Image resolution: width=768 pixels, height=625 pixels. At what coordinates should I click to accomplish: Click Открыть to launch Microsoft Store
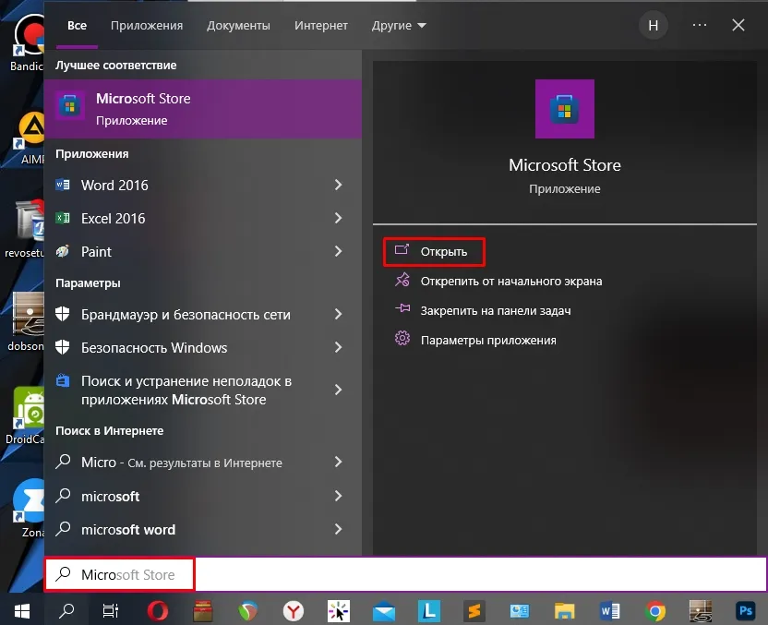[434, 252]
